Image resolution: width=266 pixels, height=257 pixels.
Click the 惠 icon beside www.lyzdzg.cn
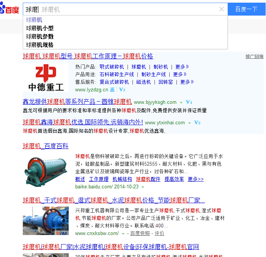point(112,90)
